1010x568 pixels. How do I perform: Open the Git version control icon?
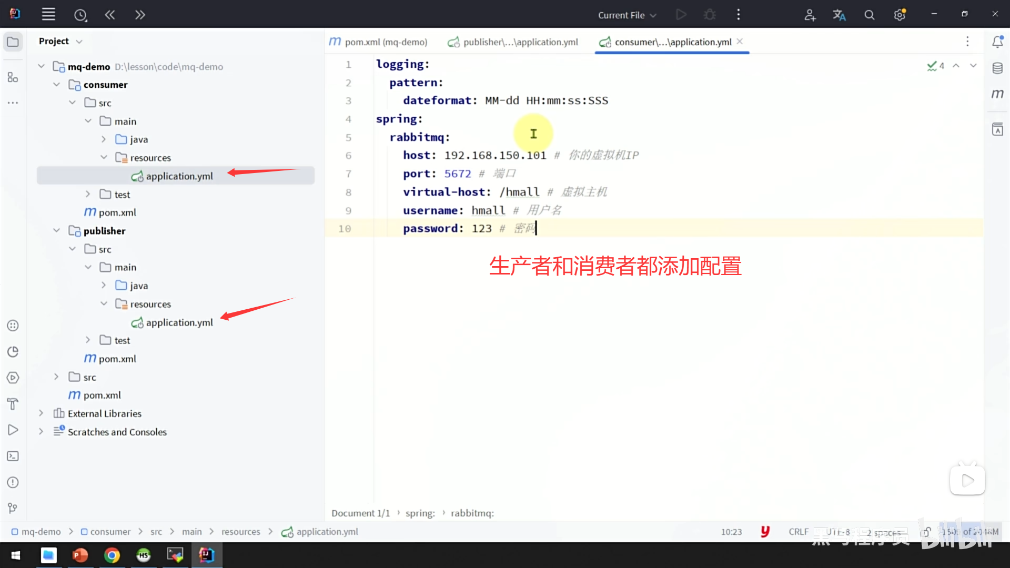point(13,508)
